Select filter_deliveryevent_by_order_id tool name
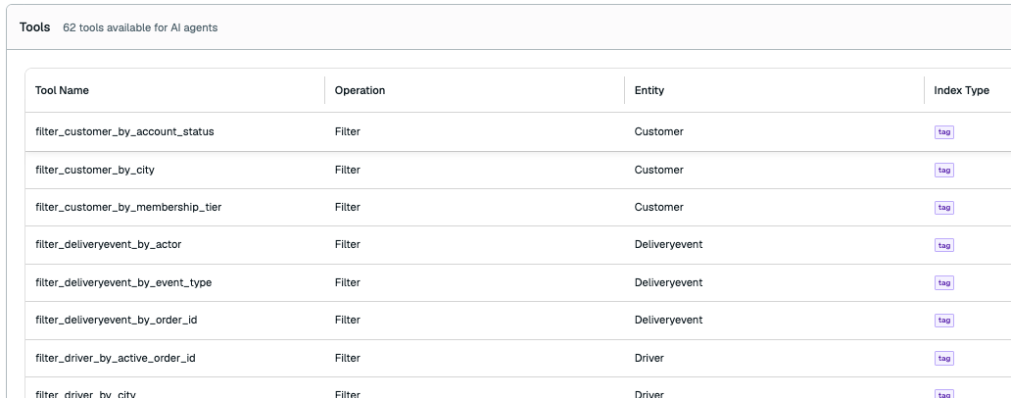This screenshot has height=398, width=1011. coord(116,320)
